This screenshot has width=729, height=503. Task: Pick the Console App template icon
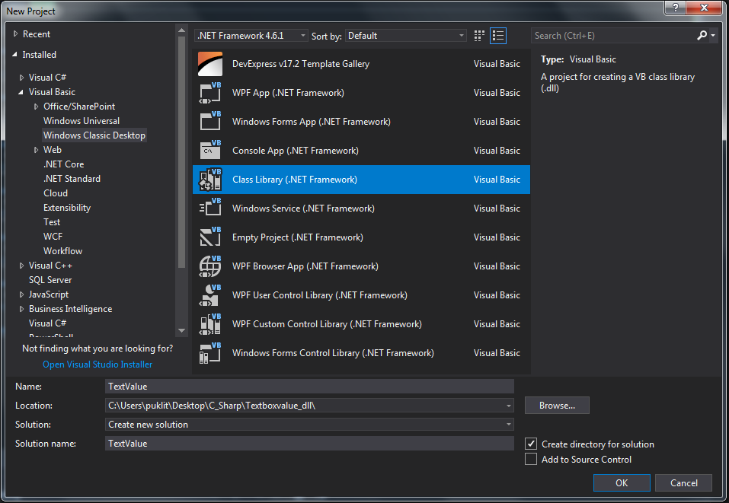point(210,151)
